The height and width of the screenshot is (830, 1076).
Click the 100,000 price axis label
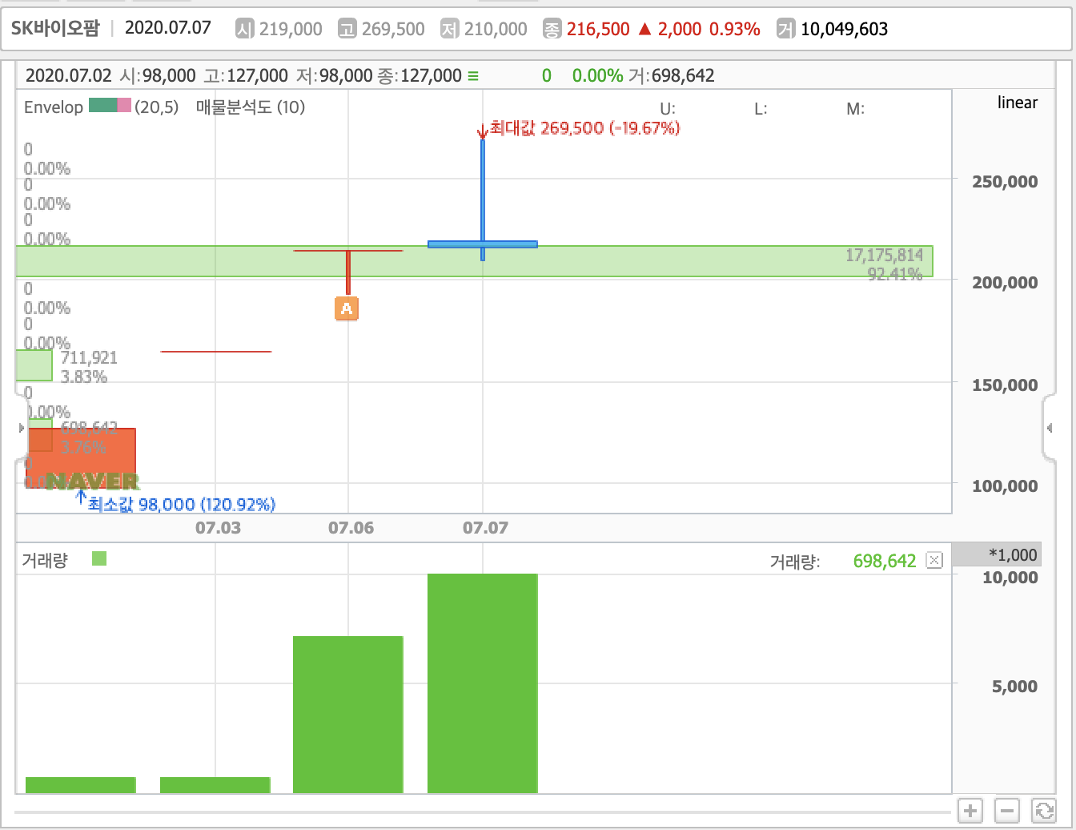coord(1005,486)
